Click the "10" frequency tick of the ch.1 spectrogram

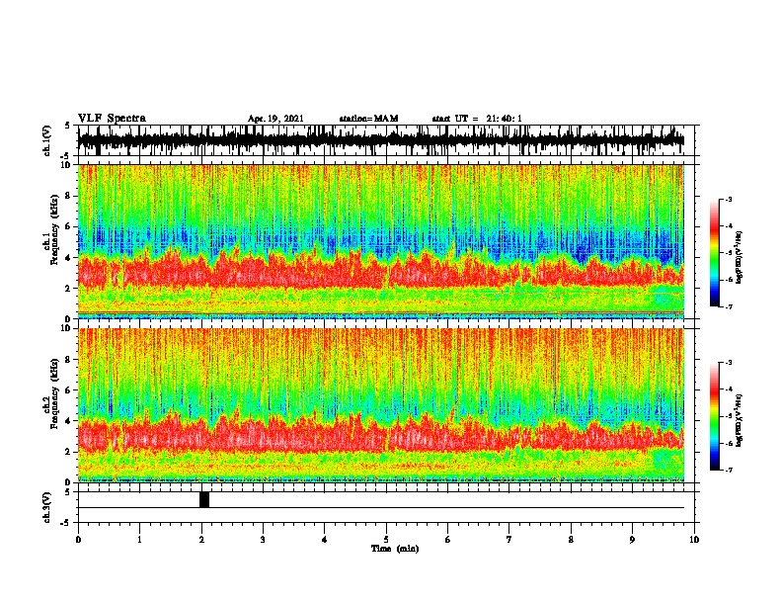pyautogui.click(x=68, y=165)
